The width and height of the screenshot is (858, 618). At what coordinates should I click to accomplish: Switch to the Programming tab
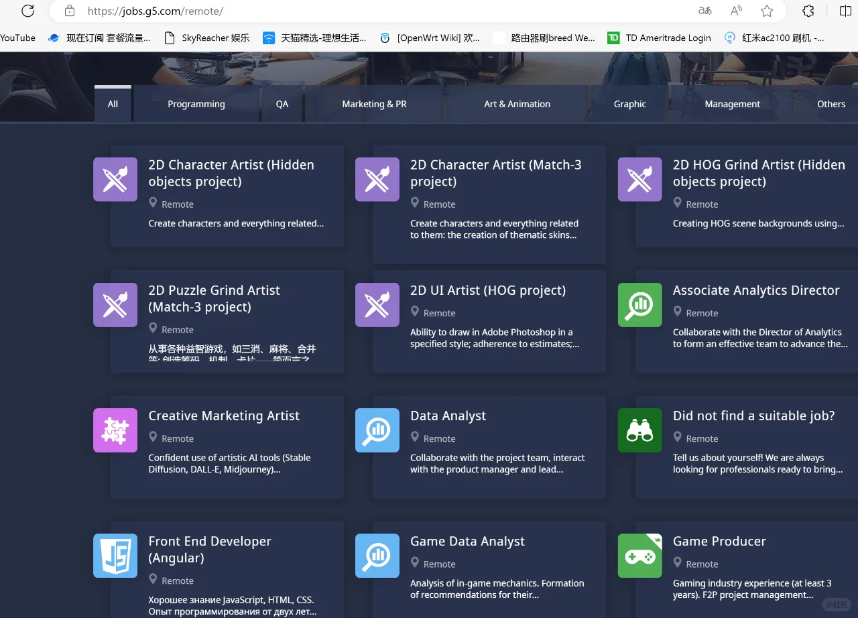pyautogui.click(x=196, y=104)
